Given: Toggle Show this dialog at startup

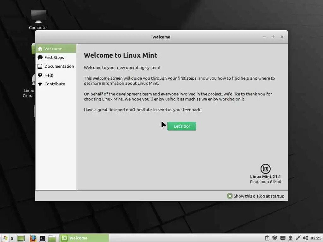Looking at the screenshot, I should coord(256,196).
